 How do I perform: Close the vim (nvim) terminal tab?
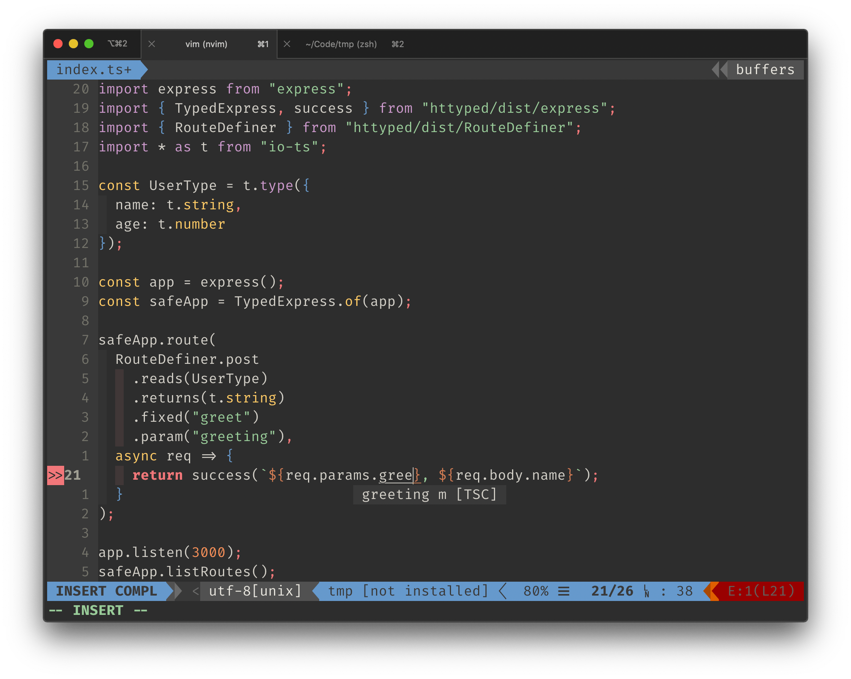click(151, 44)
